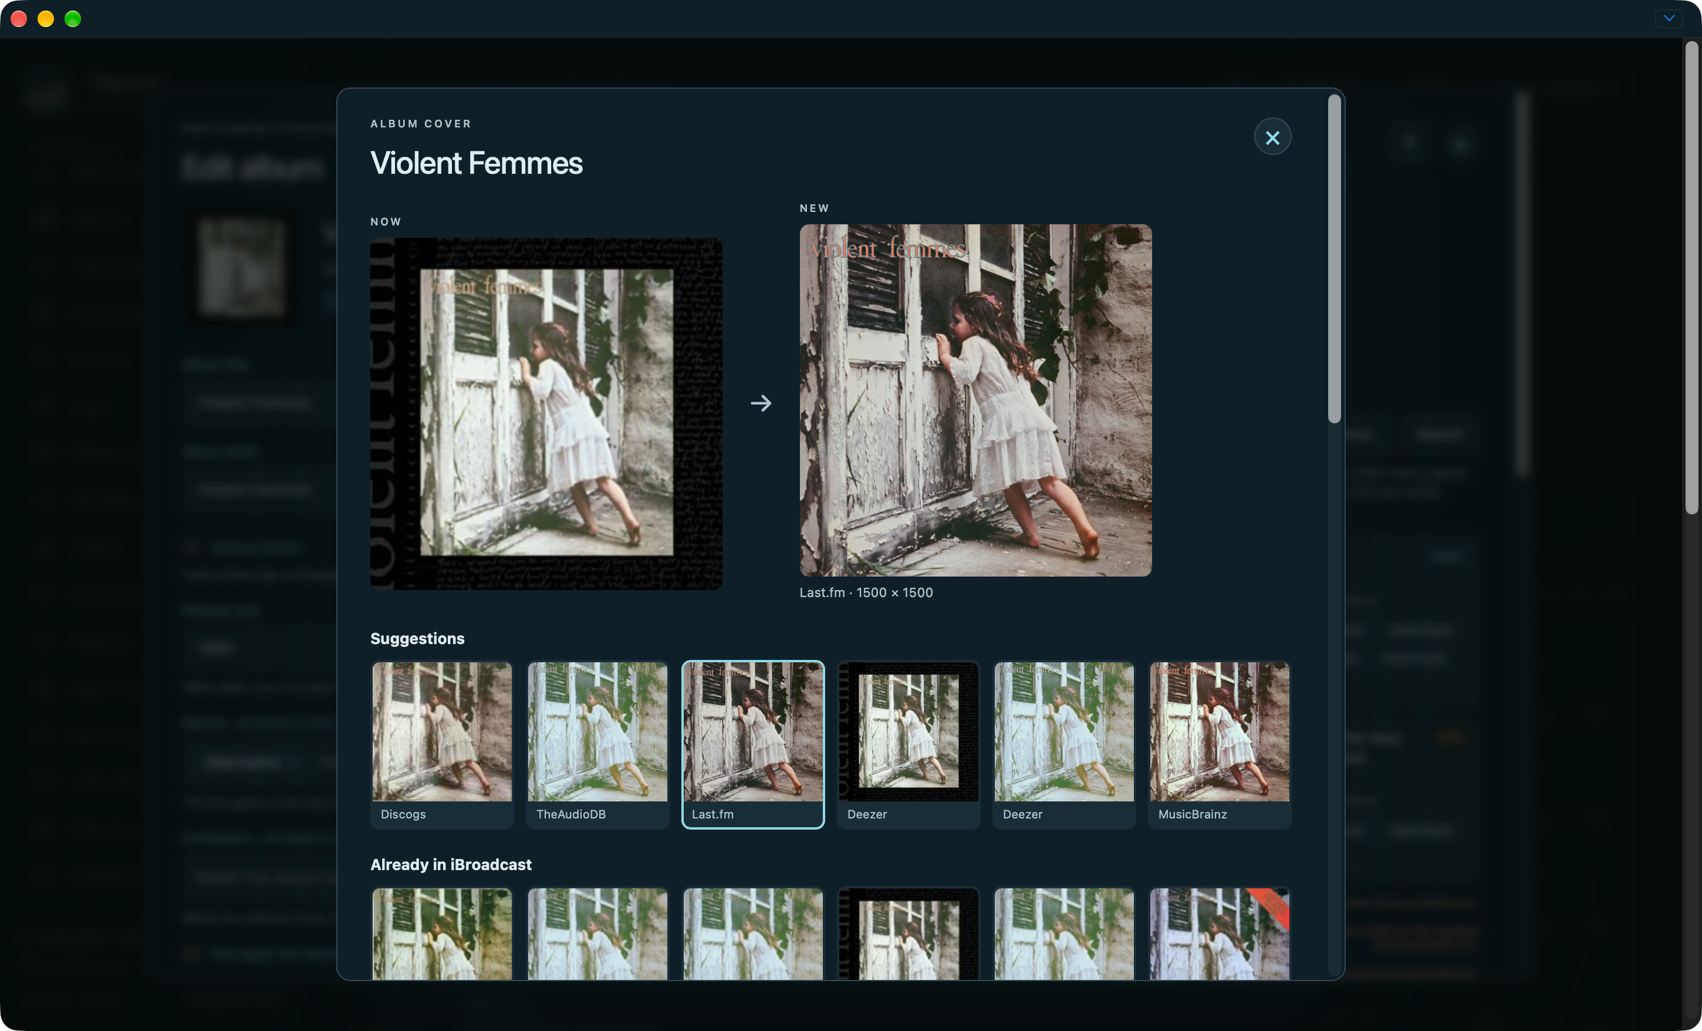Click the Violent Femmes dialog title
Viewport: 1702px width, 1031px height.
(477, 163)
